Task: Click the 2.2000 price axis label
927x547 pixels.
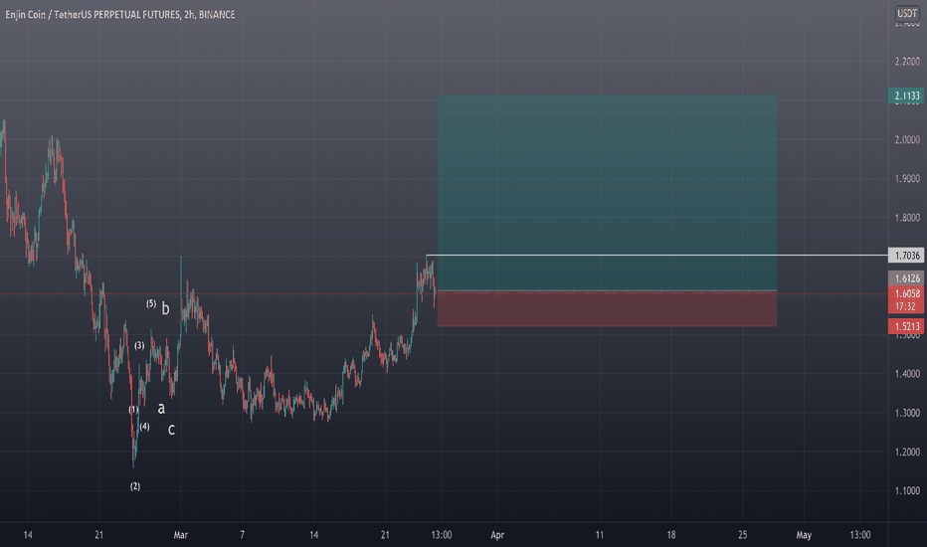Action: (x=907, y=62)
